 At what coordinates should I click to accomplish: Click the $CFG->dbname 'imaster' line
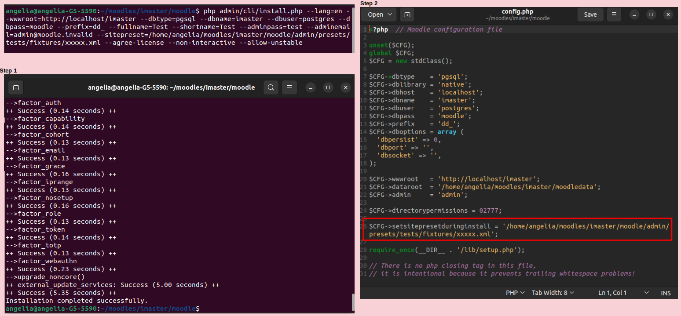422,101
